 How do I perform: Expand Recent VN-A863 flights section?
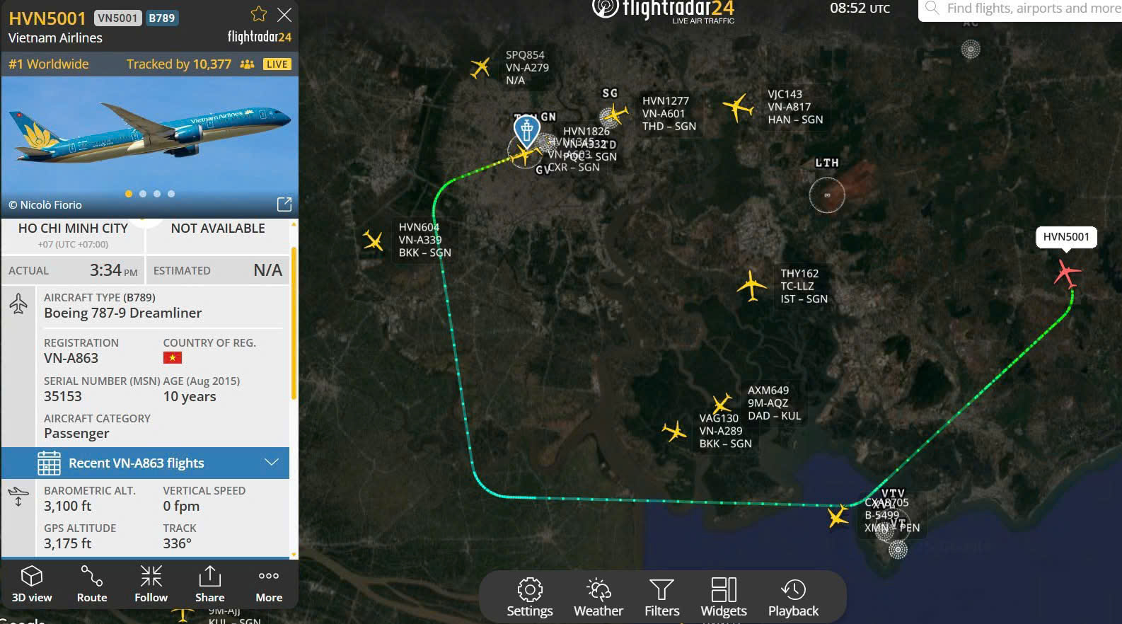(x=146, y=463)
